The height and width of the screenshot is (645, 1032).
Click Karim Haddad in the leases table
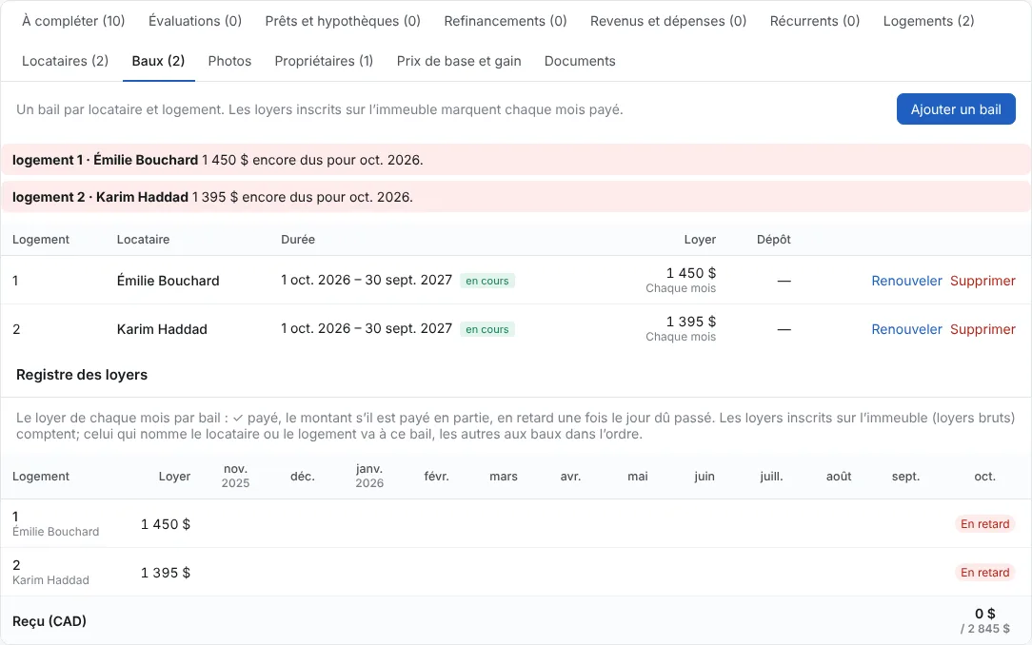(162, 329)
